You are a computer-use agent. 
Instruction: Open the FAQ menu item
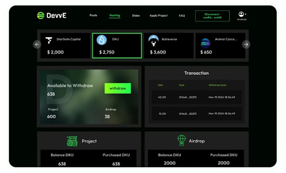tap(182, 16)
